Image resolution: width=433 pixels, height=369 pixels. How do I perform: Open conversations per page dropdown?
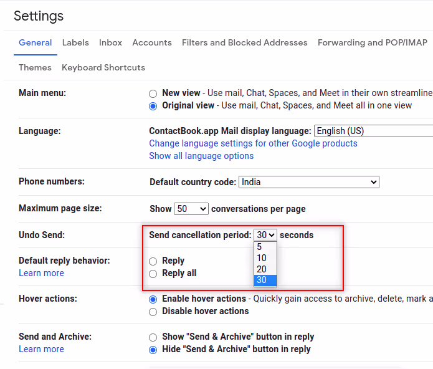pos(191,209)
